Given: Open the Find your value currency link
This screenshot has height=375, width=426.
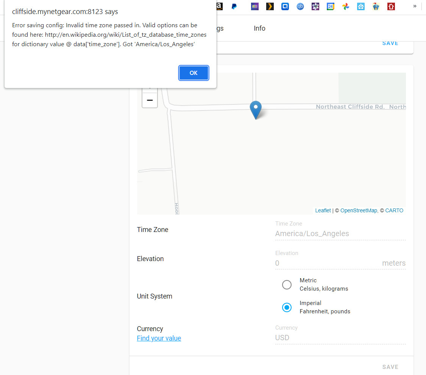Looking at the screenshot, I should pos(159,338).
